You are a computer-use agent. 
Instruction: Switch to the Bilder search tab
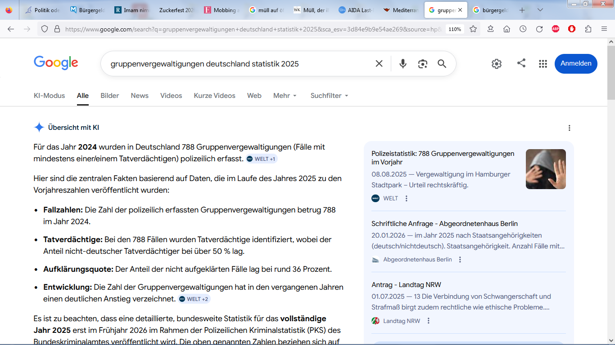(x=110, y=96)
